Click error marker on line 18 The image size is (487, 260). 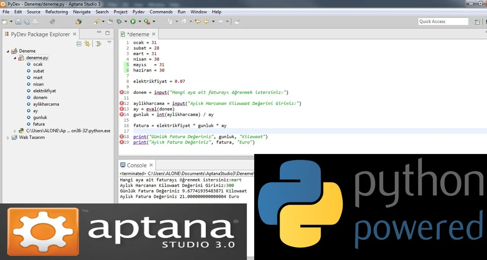coord(122,136)
